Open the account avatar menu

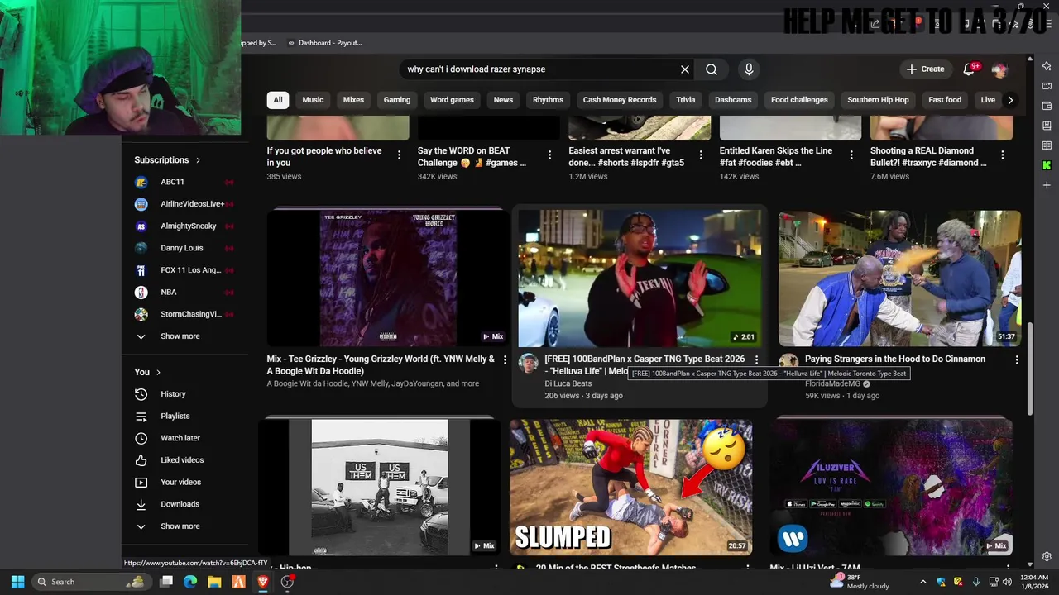(999, 69)
